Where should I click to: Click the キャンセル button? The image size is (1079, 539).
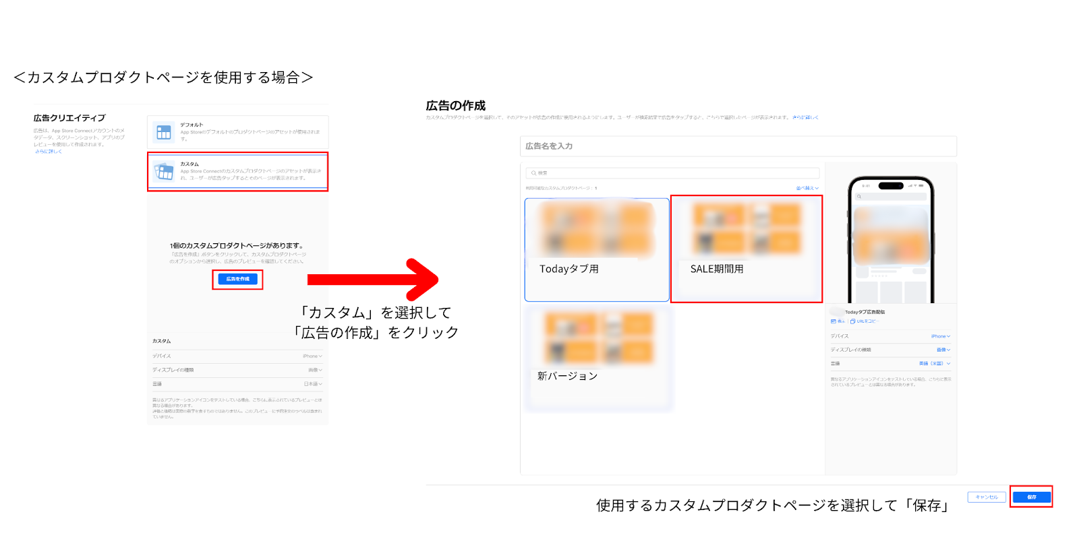pyautogui.click(x=986, y=497)
